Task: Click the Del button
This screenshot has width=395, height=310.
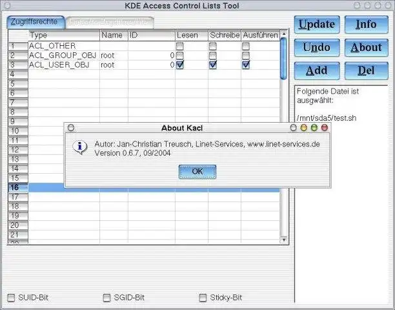Action: click(x=366, y=70)
